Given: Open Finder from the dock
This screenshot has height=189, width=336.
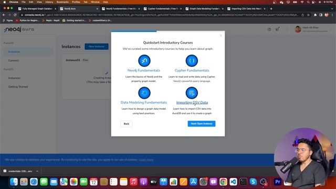Looking at the screenshot, I should click(14, 182).
